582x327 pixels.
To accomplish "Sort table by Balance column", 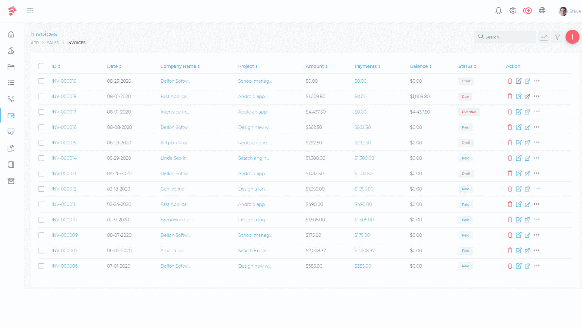I will pyautogui.click(x=420, y=66).
